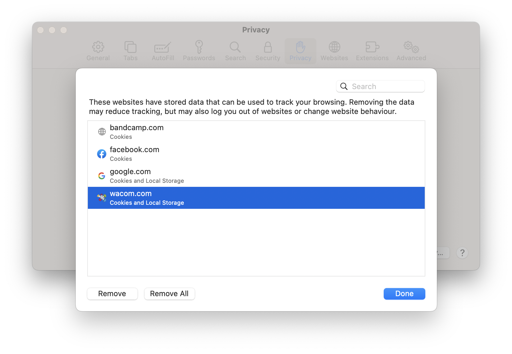
Task: Select the facebook.com entry
Action: (x=256, y=154)
